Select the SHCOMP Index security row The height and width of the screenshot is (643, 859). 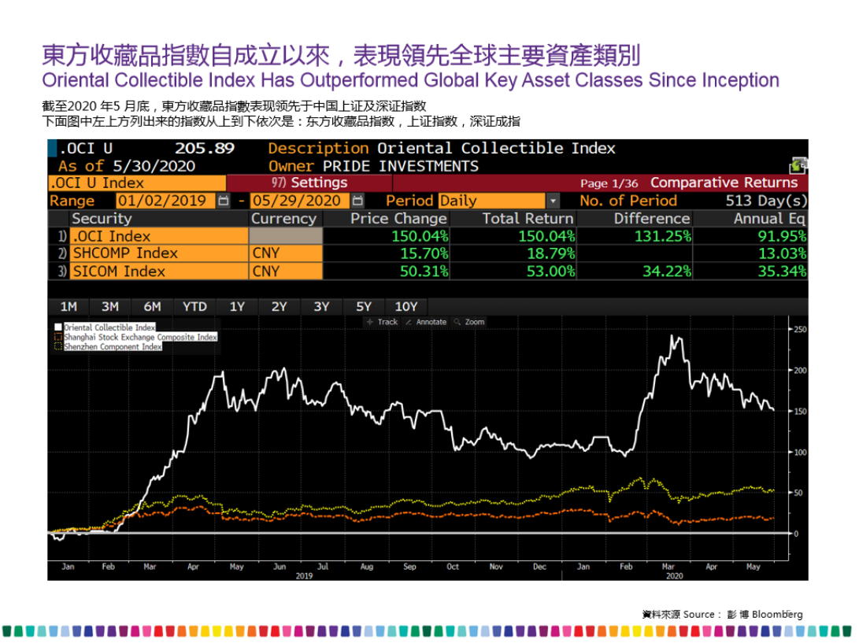(x=159, y=253)
